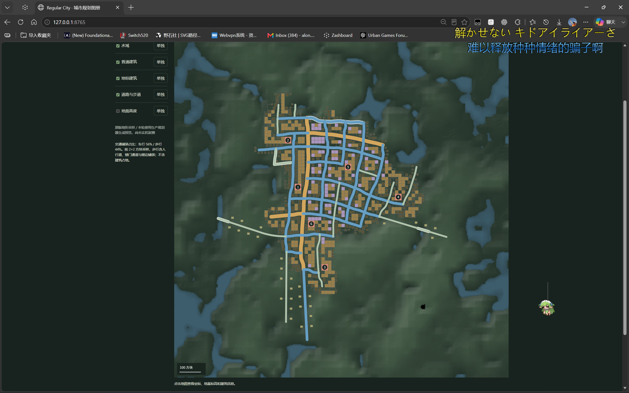Click 单独 button for 道路与步道 layer
The height and width of the screenshot is (393, 629).
pyautogui.click(x=161, y=94)
